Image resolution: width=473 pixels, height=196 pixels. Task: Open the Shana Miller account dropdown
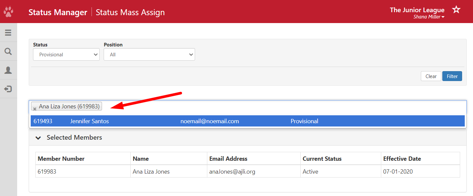(429, 17)
